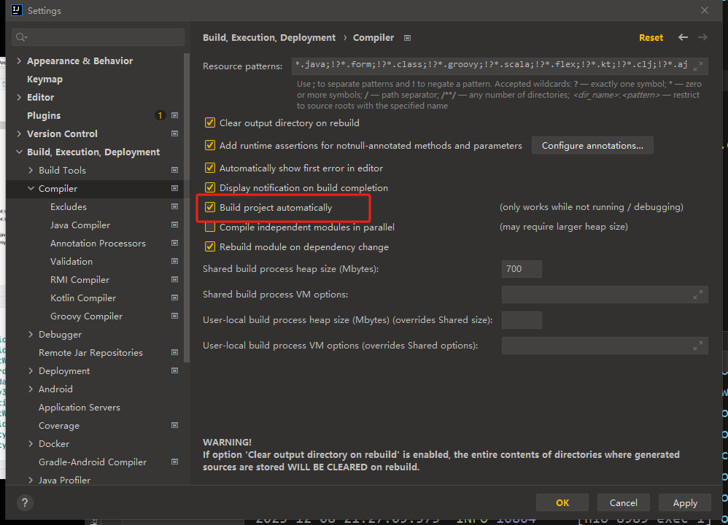The width and height of the screenshot is (728, 525).
Task: Click User-local build process heap size field
Action: [x=522, y=320]
